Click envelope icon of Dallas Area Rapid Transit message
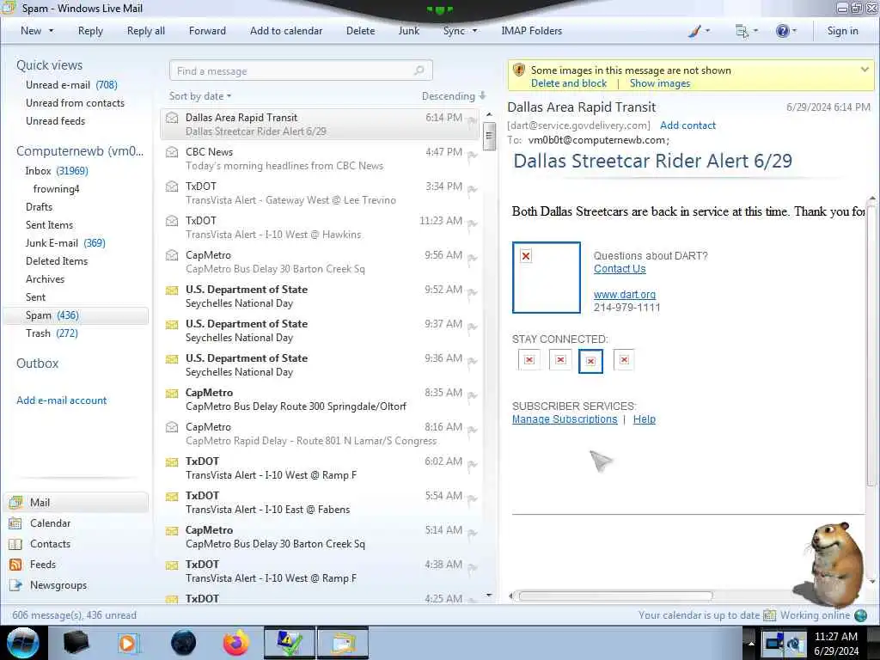 click(172, 118)
